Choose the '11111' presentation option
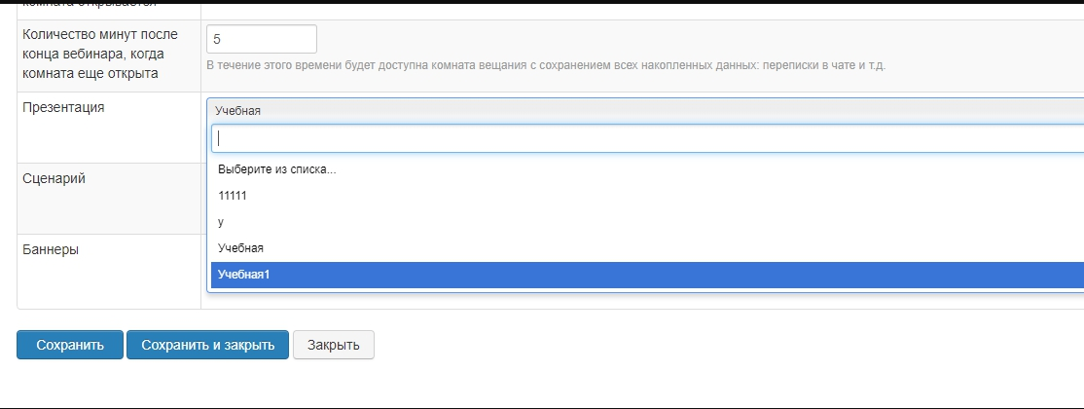 [234, 196]
